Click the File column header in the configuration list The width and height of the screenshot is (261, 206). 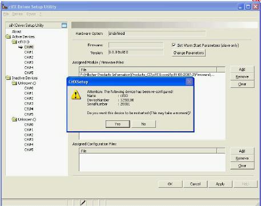click(x=148, y=151)
